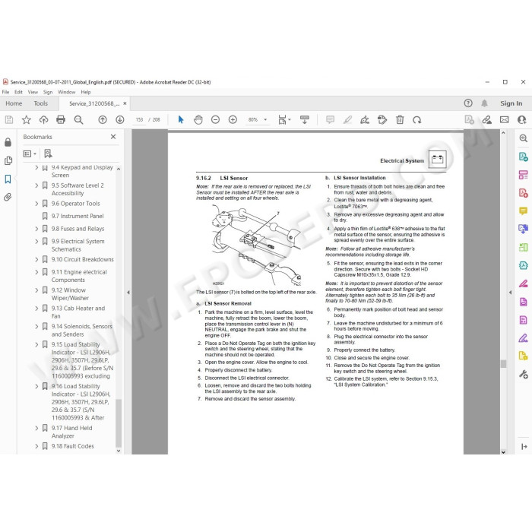Open page thumbnails panel
Viewport: 532px width, 532px height.
(8, 160)
